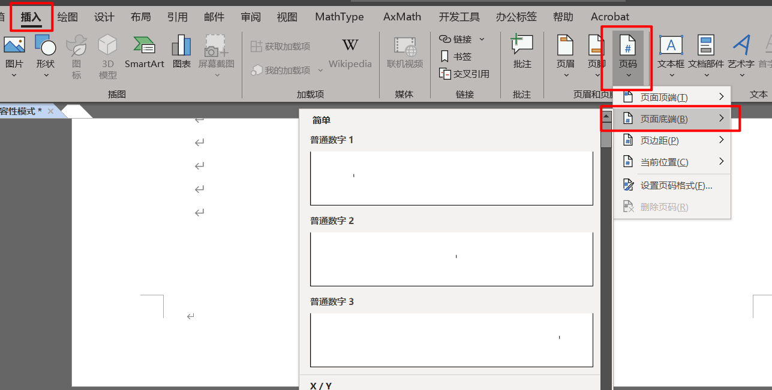Add a 书签 bookmark
This screenshot has height=390, width=772.
tap(456, 56)
